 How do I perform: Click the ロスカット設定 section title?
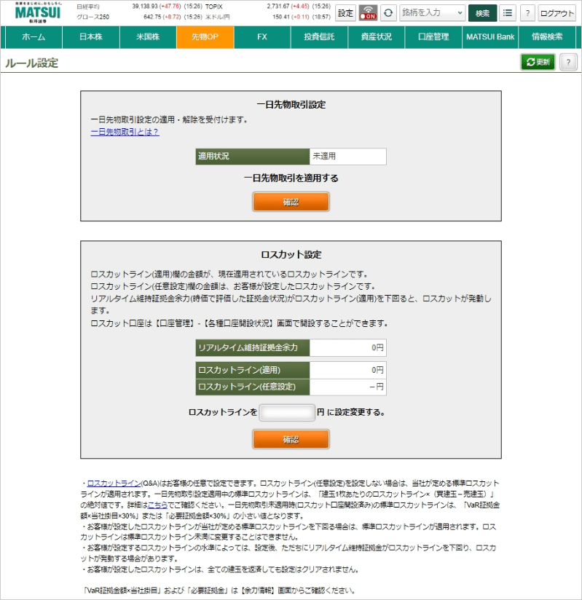[291, 255]
